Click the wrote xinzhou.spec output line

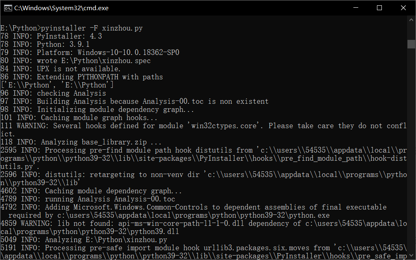76,61
